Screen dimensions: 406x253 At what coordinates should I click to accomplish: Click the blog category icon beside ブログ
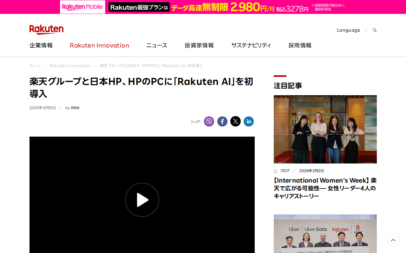click(x=275, y=170)
